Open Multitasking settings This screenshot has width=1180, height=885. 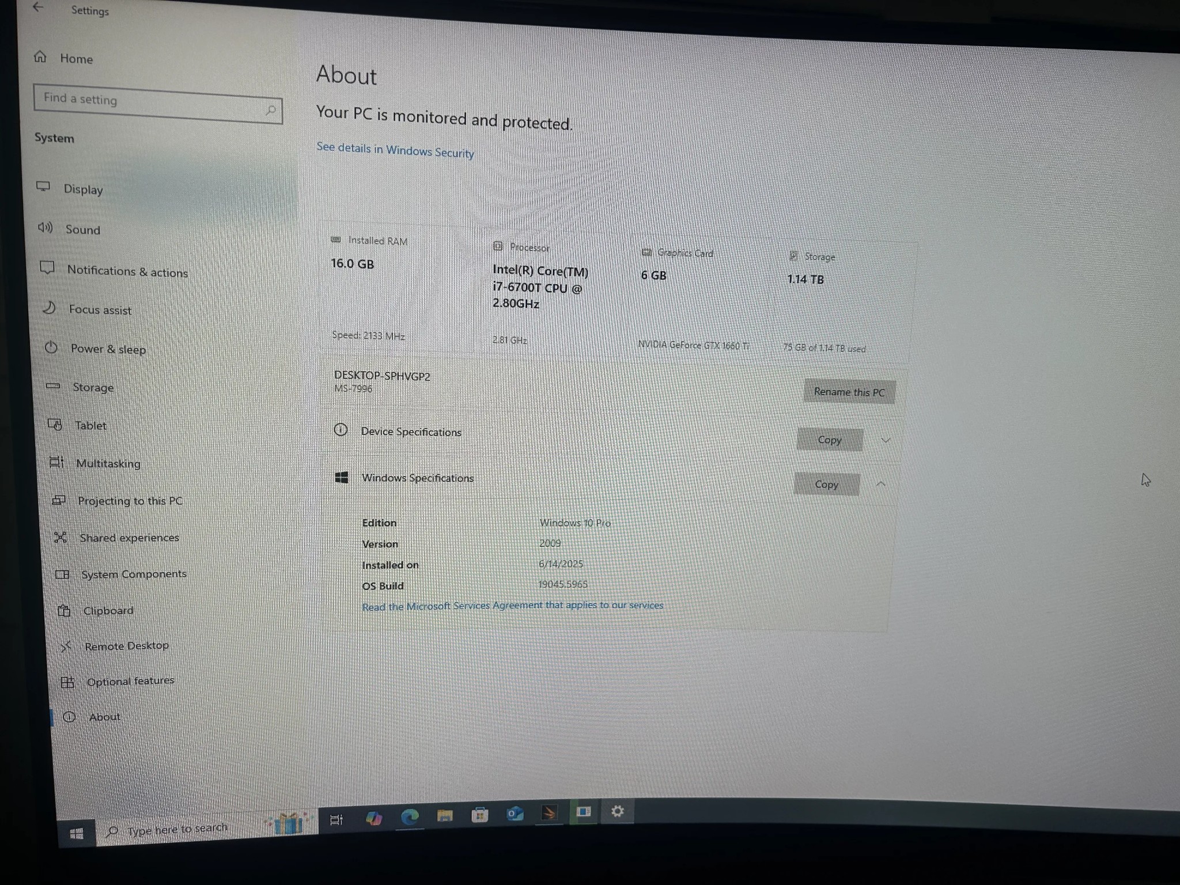(x=108, y=463)
